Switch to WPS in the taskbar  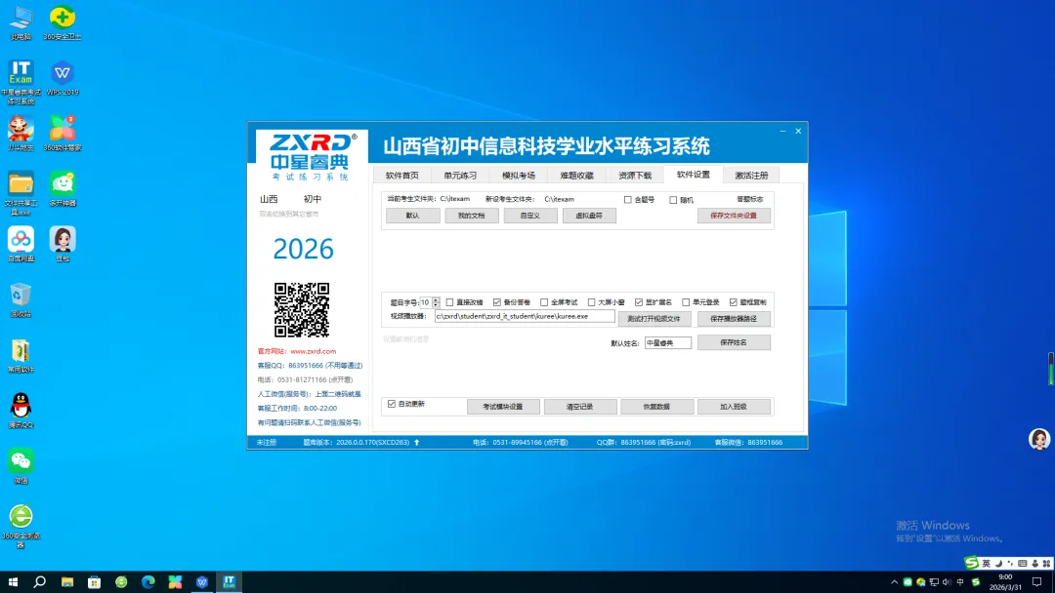(x=202, y=581)
